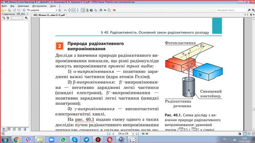Open Viber from the taskbar
This screenshot has height=143, width=255.
pos(28,140)
